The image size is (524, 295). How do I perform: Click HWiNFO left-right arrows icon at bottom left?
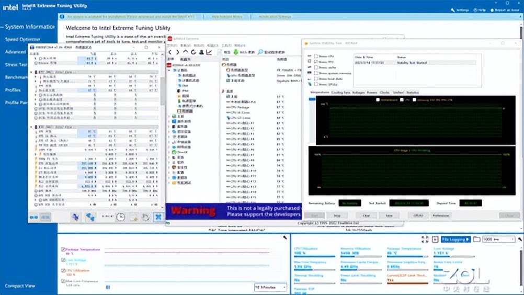[x=34, y=218]
